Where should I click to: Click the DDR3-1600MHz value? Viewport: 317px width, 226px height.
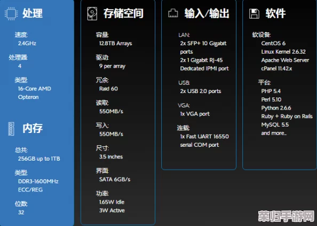(38, 181)
